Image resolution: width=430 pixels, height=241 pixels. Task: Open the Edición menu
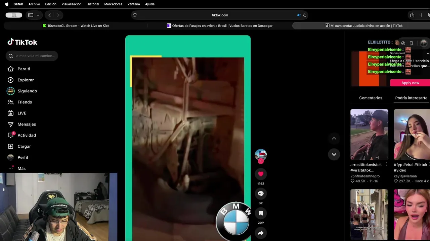51,4
